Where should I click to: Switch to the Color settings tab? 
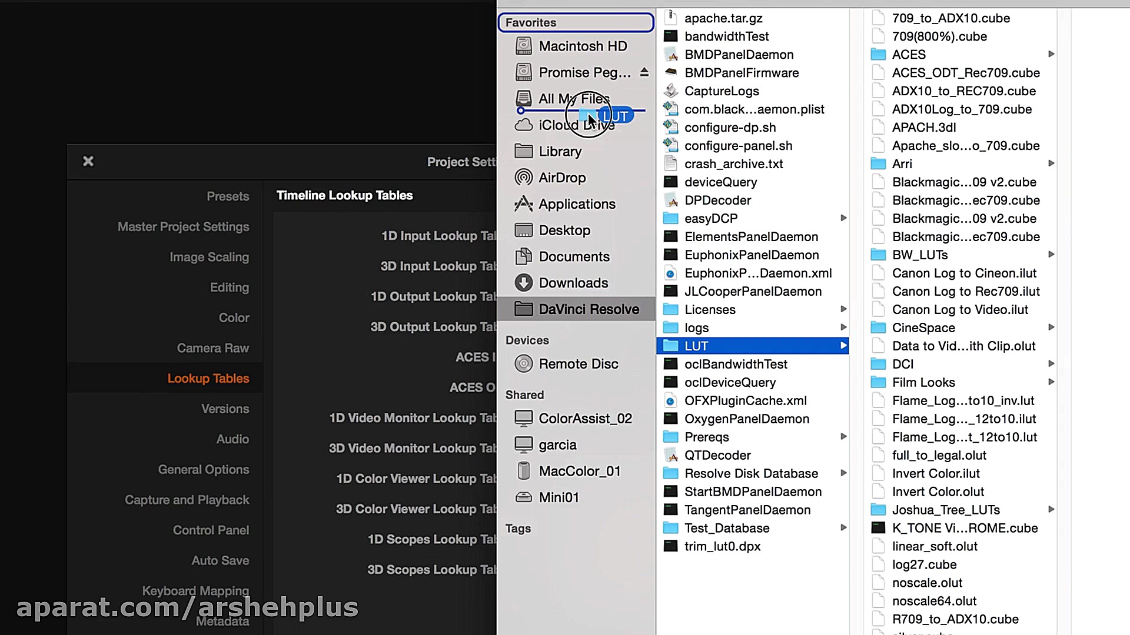tap(234, 317)
